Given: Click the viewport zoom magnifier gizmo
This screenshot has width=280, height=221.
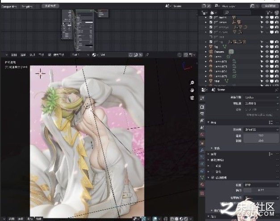Looking at the screenshot, I should pyautogui.click(x=192, y=82).
